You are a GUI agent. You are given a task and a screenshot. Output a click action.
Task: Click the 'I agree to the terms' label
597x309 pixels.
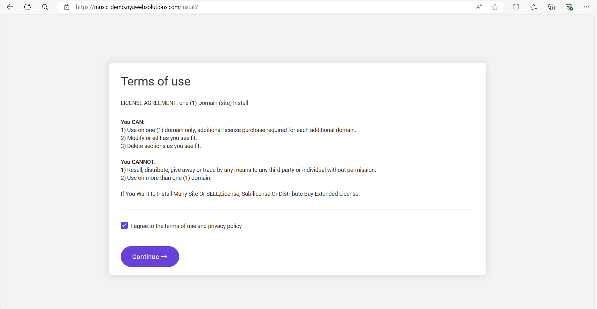point(186,226)
